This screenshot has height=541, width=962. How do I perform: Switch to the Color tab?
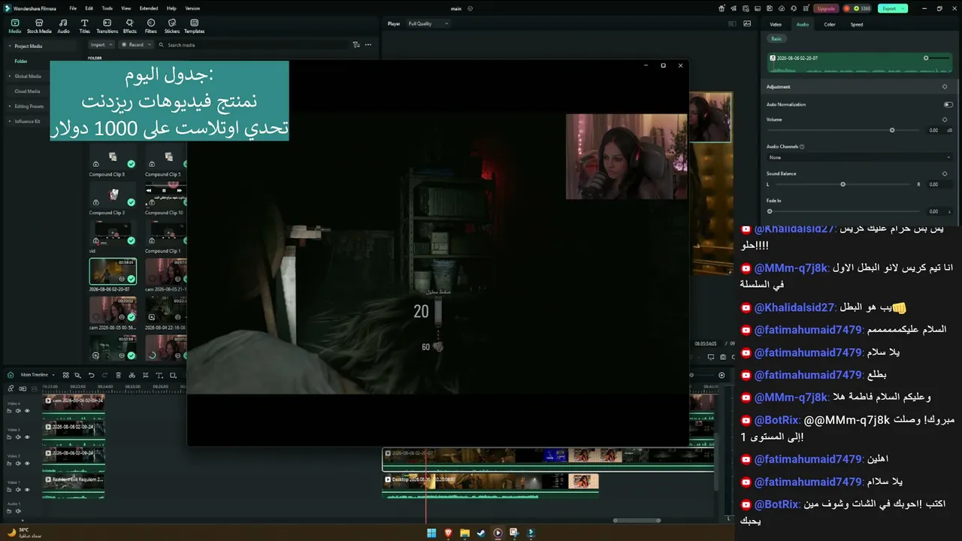point(830,25)
